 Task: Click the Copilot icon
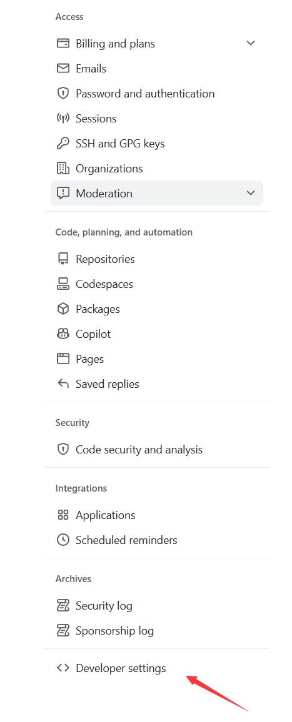click(63, 334)
